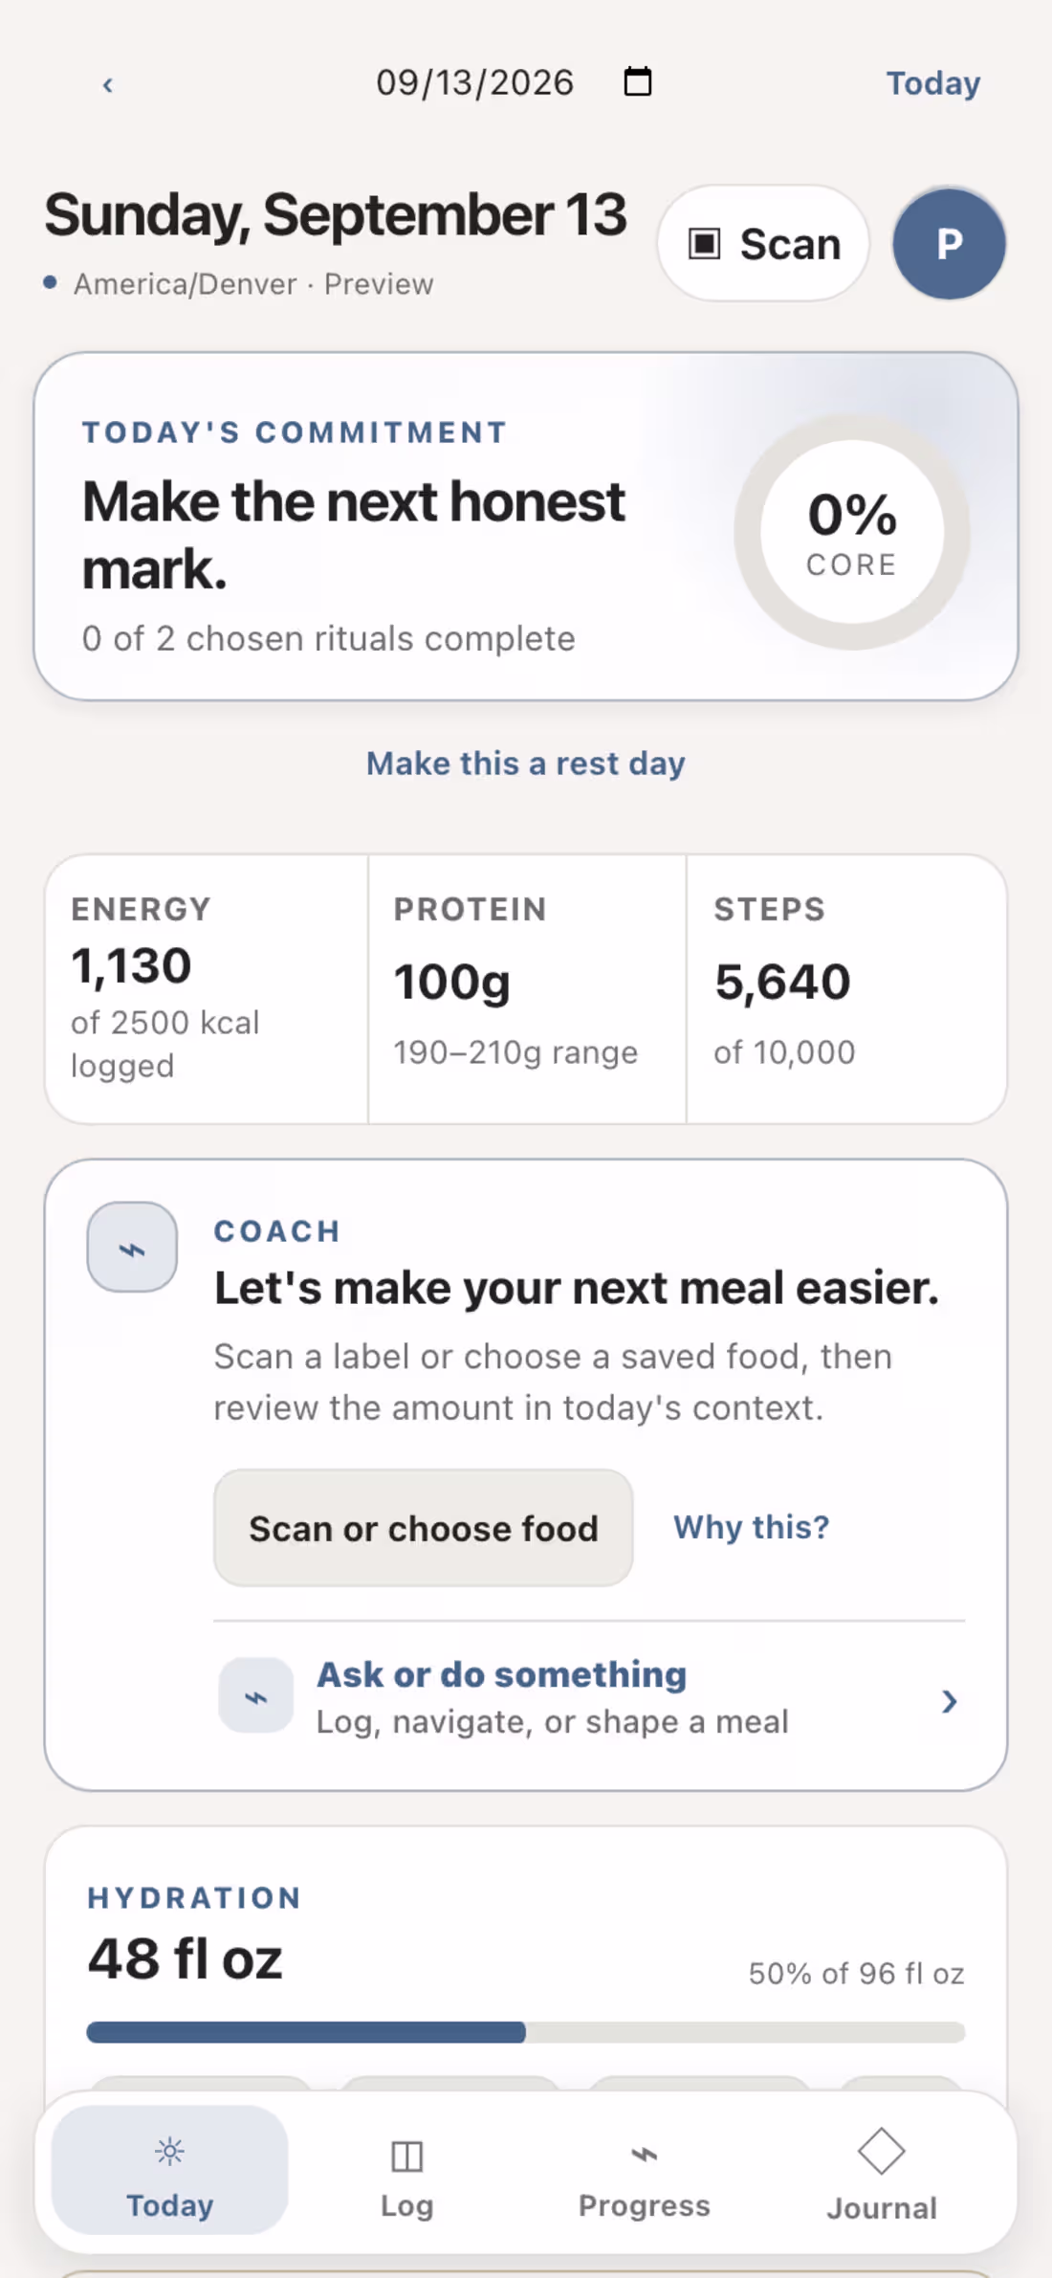The height and width of the screenshot is (2278, 1052).
Task: Tap the Log book icon
Action: click(x=407, y=2156)
